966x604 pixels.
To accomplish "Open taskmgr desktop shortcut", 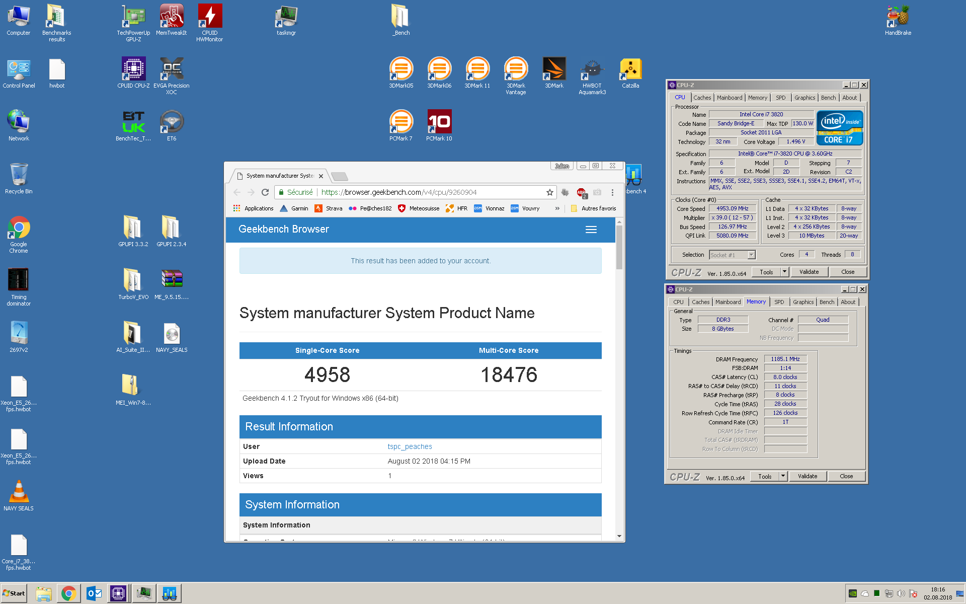I will coord(286,20).
